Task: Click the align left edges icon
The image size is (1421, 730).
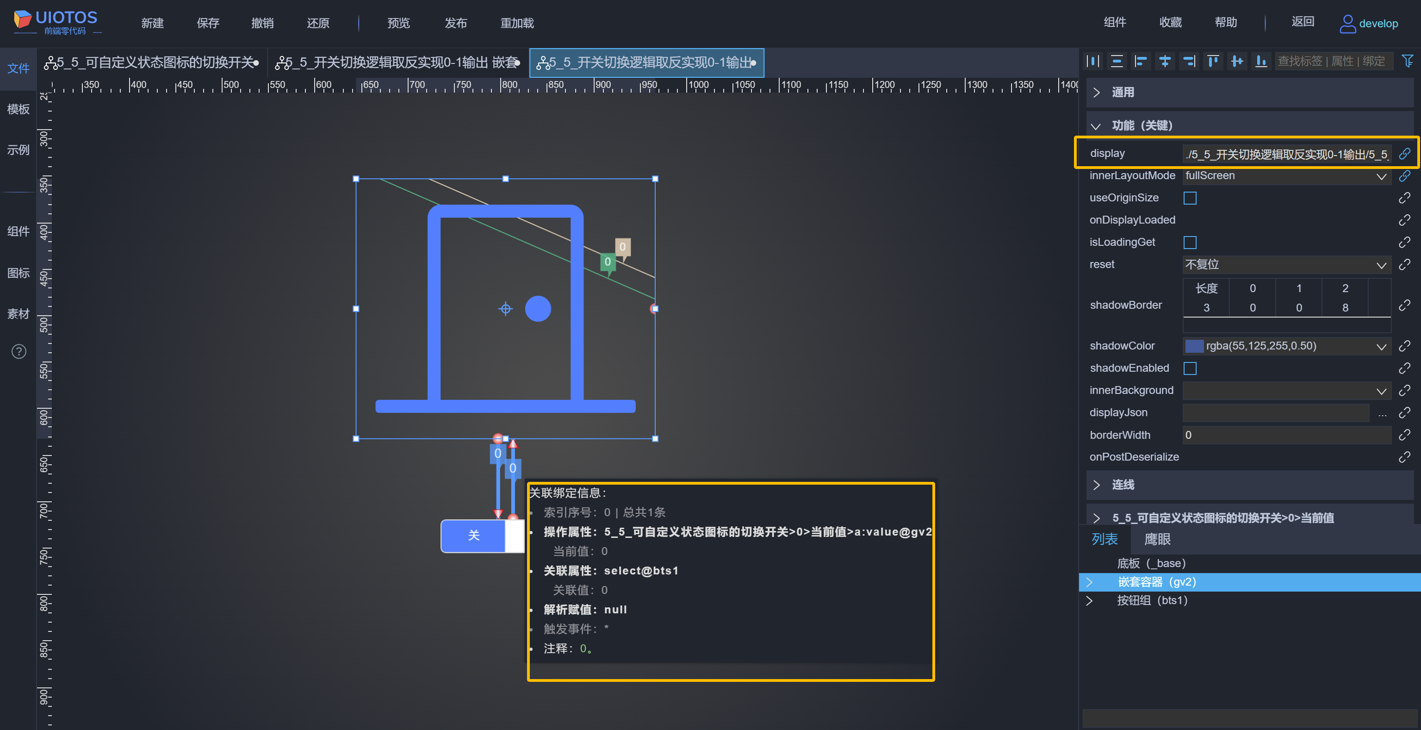Action: (x=1140, y=61)
